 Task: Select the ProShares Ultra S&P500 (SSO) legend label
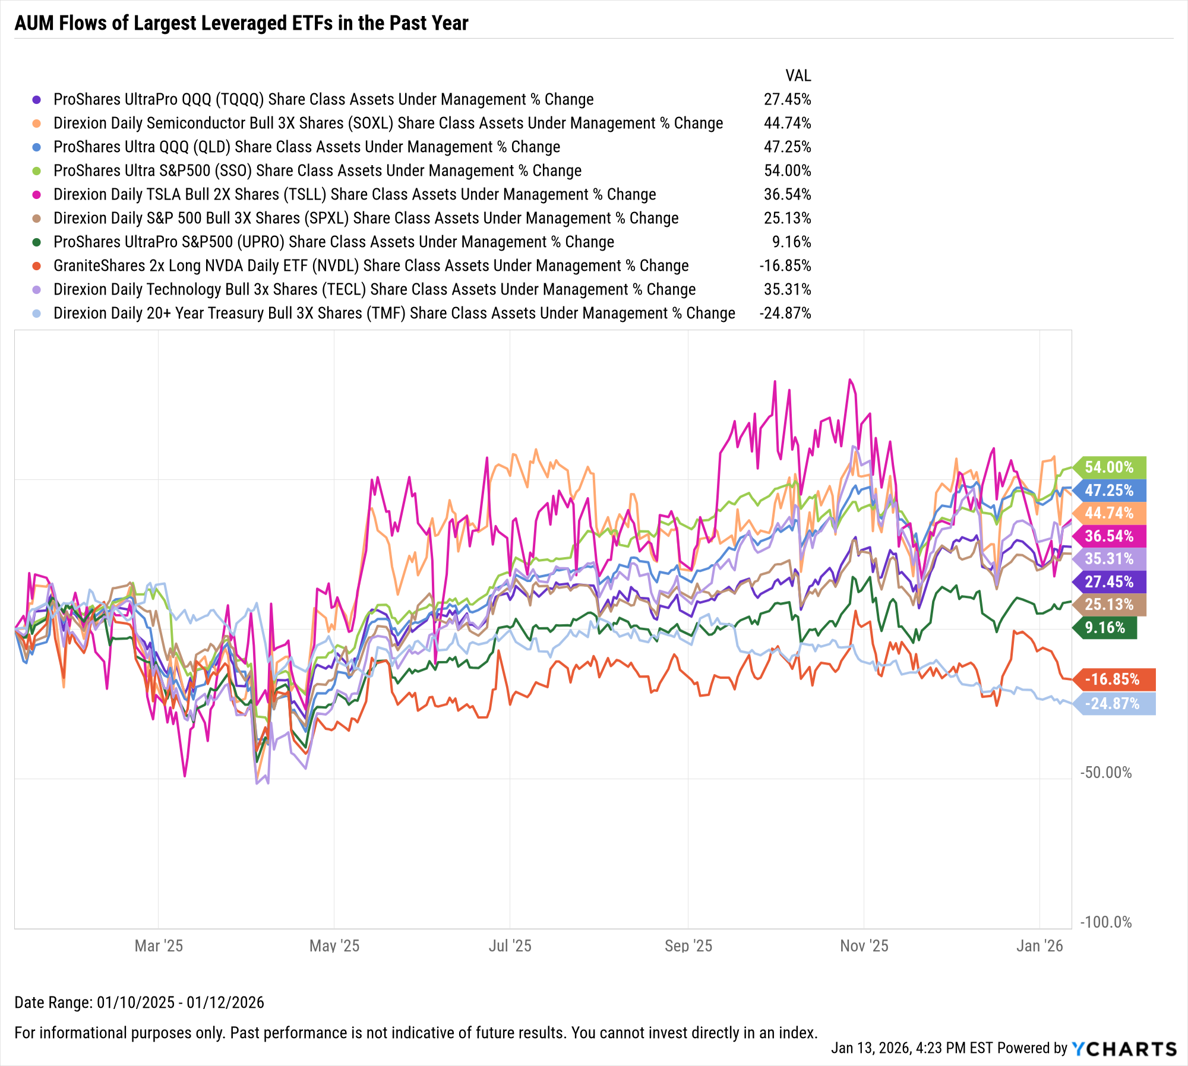pos(317,171)
